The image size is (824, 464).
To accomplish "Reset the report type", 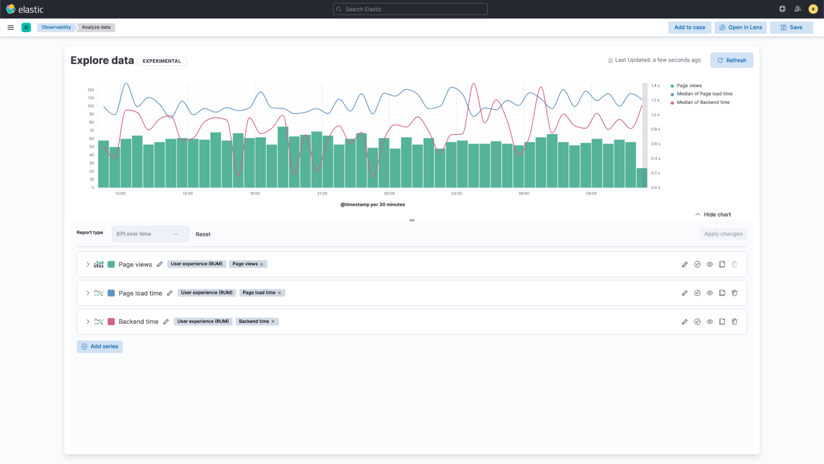I will coord(203,234).
